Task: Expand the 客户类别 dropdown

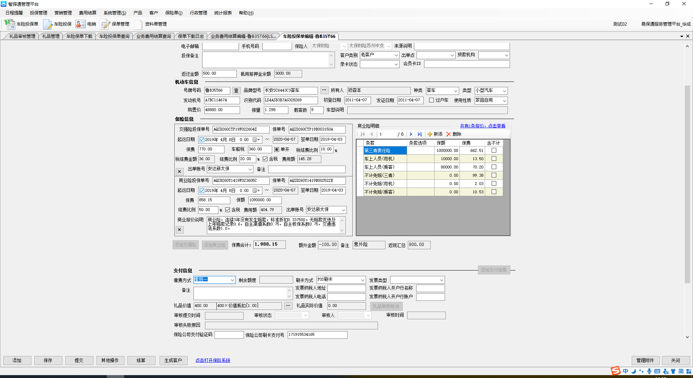Action: click(396, 55)
